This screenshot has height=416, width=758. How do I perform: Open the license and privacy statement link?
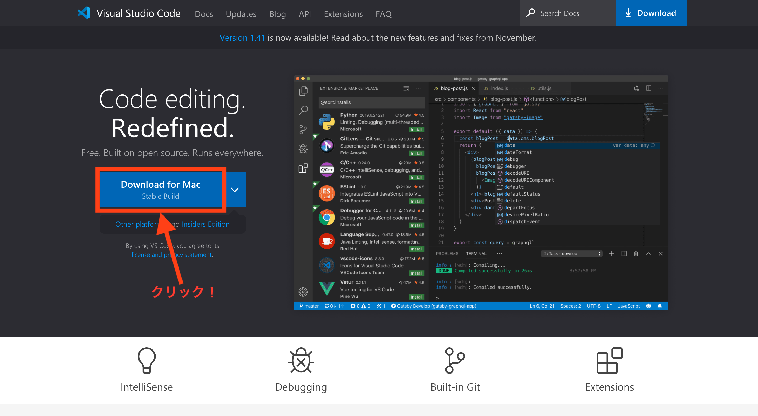(172, 254)
